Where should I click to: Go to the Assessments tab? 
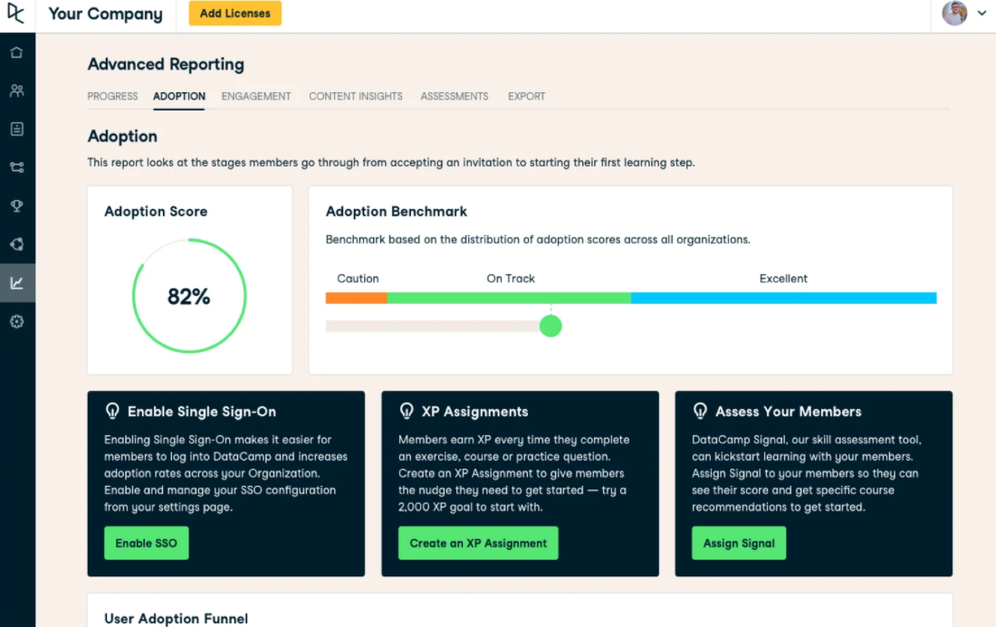pos(455,97)
